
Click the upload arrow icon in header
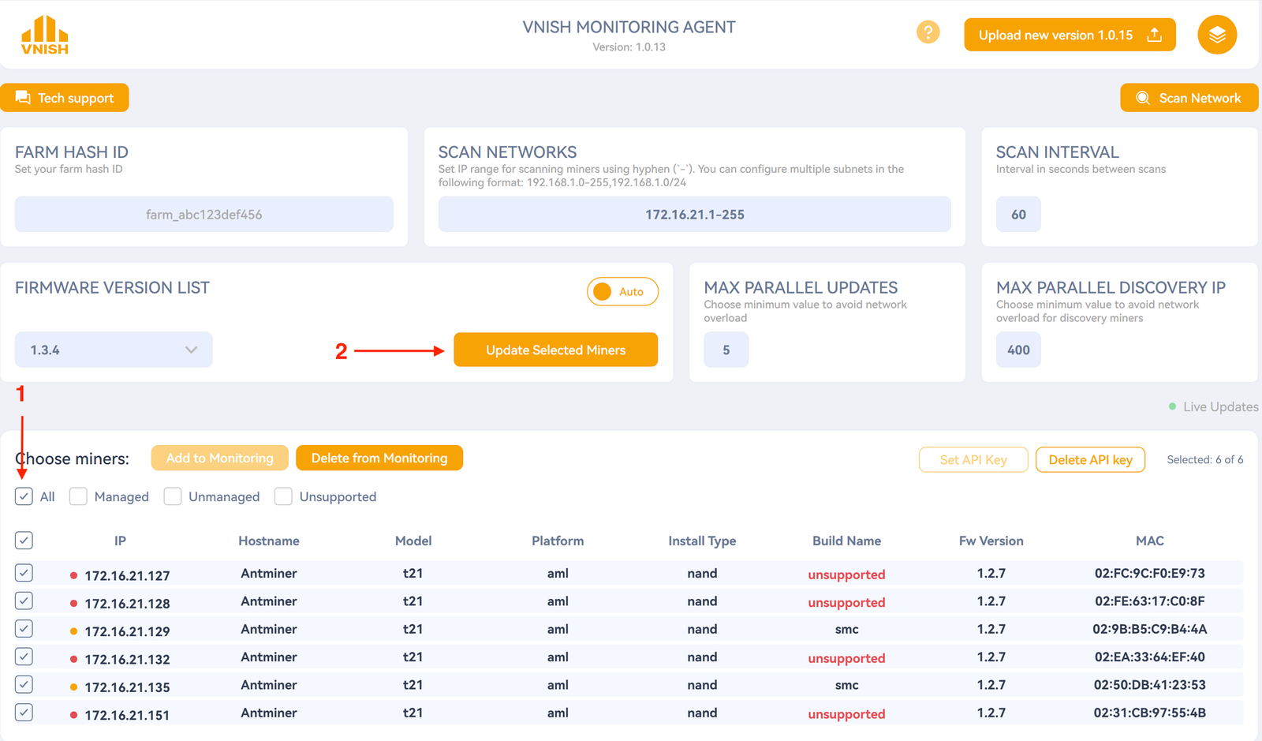coord(1155,35)
